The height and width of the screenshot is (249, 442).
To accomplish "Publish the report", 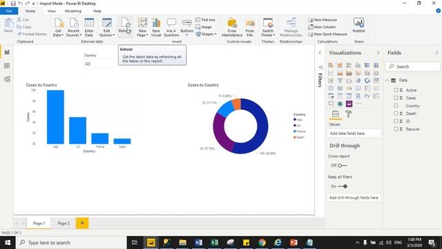I will [358, 26].
